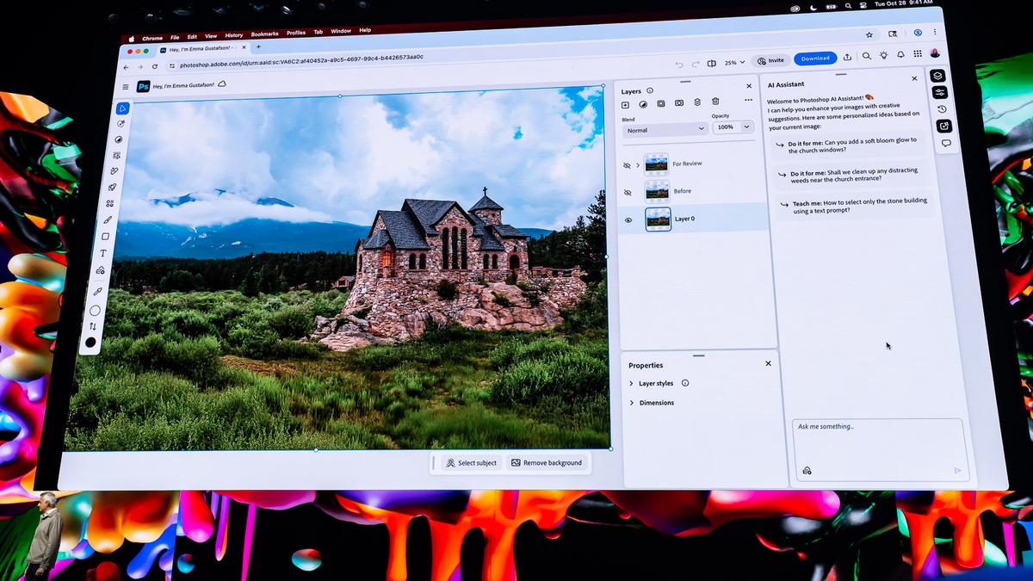Viewport: 1033px width, 581px height.
Task: Click the Layer 0 thumbnail
Action: pyautogui.click(x=659, y=219)
